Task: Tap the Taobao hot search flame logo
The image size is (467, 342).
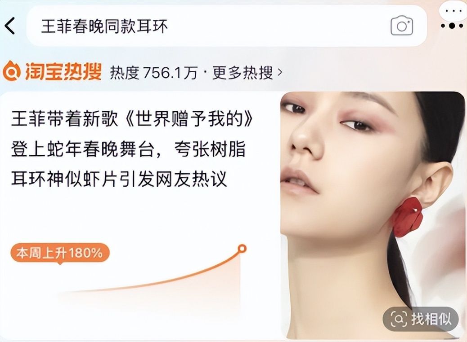Action: (x=12, y=71)
